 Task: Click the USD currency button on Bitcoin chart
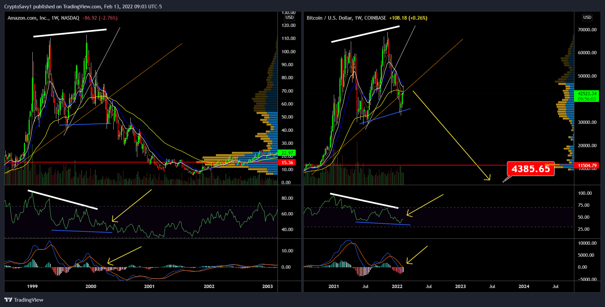point(587,18)
